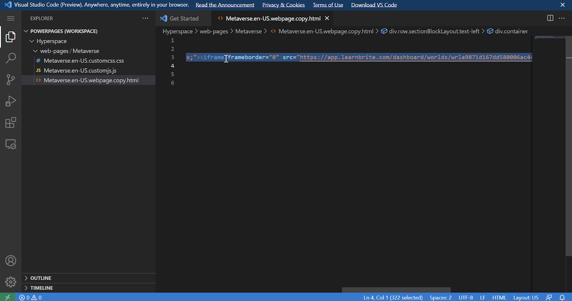Click line number 1 in gutter
This screenshot has width=572, height=301.
(x=172, y=40)
